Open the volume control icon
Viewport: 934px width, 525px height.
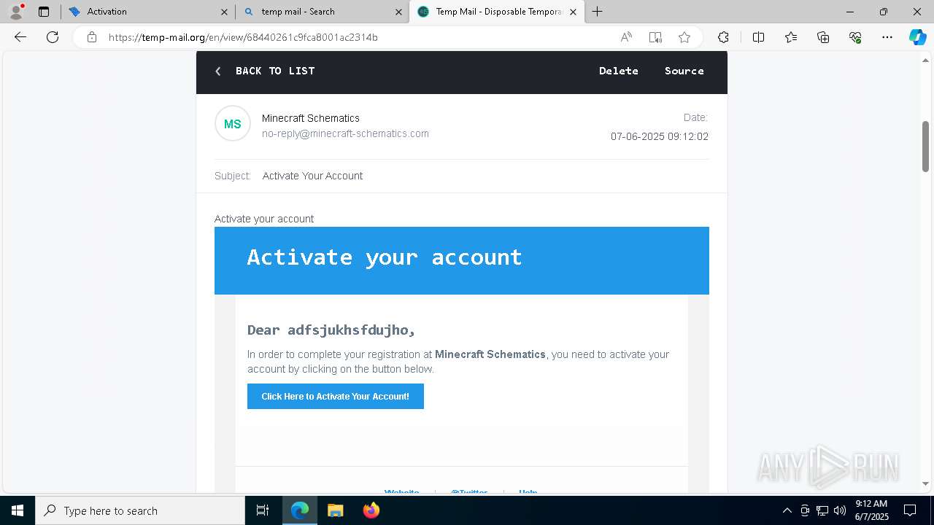(839, 510)
